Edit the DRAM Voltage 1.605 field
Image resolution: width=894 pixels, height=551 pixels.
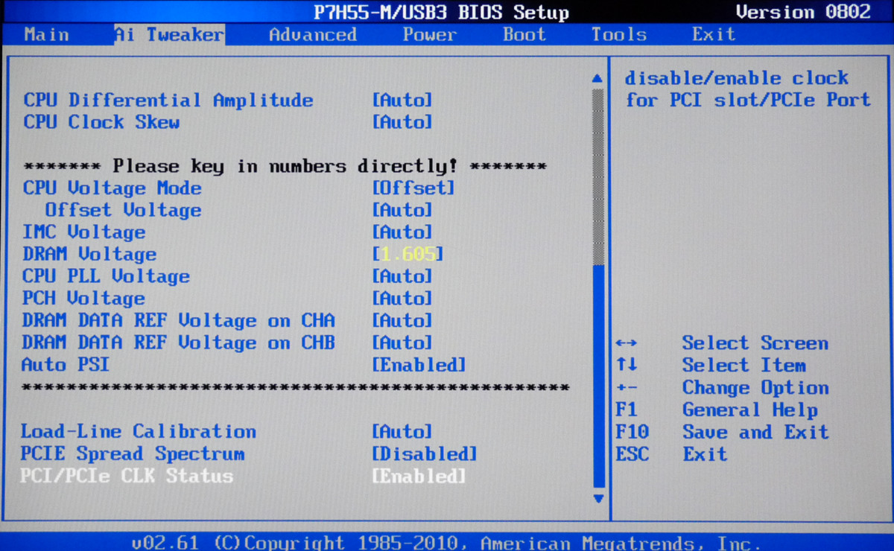(408, 254)
